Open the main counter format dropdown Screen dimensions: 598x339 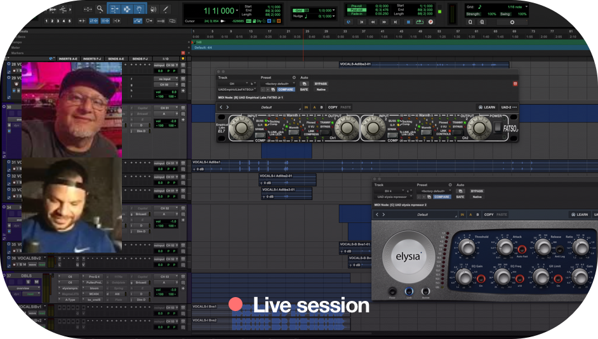point(237,11)
